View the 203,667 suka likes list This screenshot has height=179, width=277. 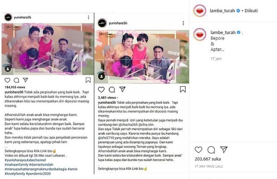(x=208, y=159)
